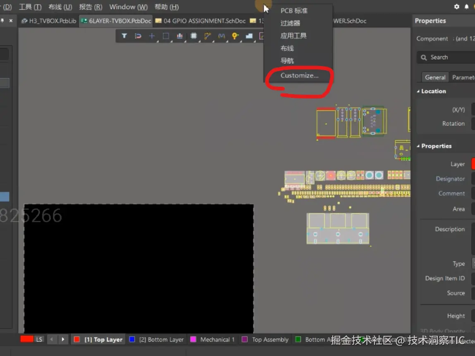Click the Designator label

(450, 178)
